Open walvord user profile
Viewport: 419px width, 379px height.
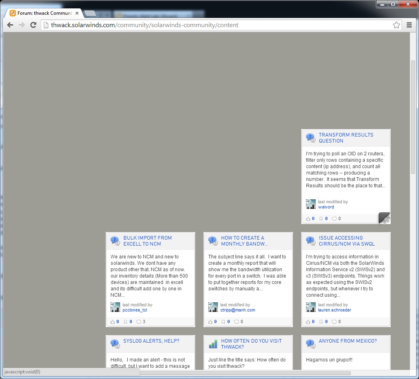[x=326, y=207]
